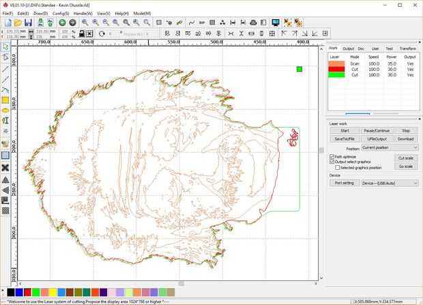This screenshot has width=423, height=305.
Task: Click the Save file icon
Action: 28,23
